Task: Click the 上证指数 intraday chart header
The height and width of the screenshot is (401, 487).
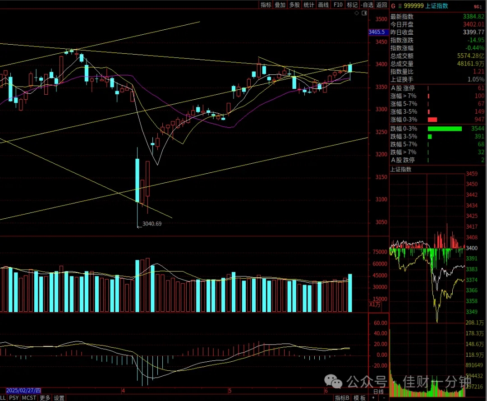Action: (x=401, y=169)
